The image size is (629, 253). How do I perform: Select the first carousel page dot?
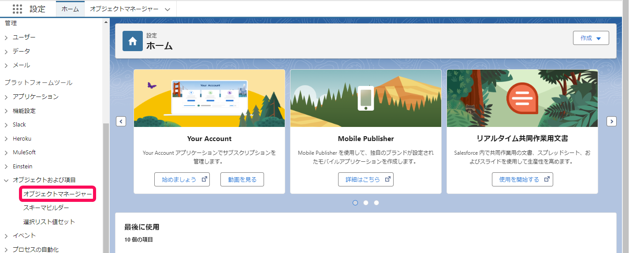tap(355, 203)
